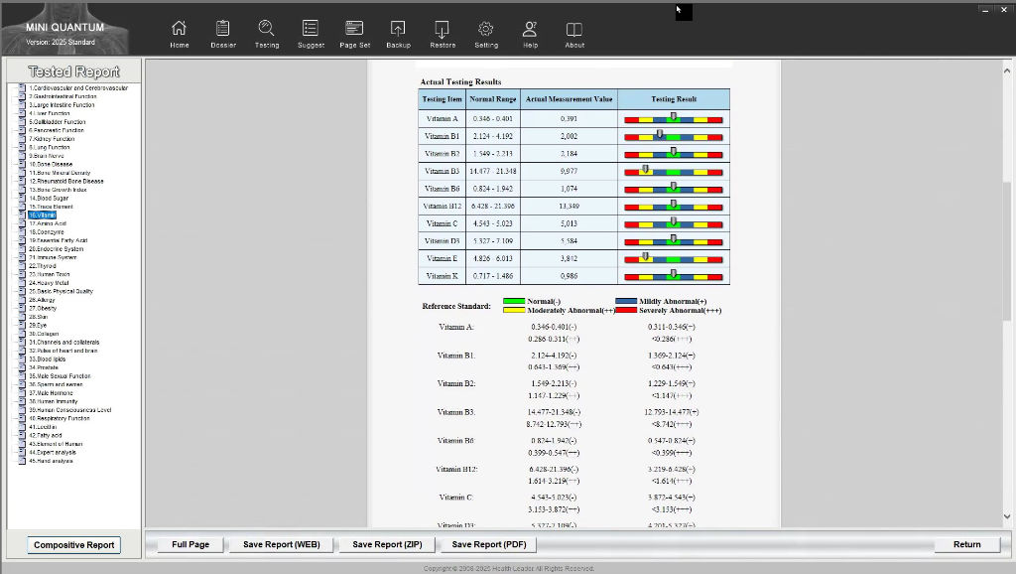Open 33.Blood lipids report
1016x574 pixels.
[48, 359]
